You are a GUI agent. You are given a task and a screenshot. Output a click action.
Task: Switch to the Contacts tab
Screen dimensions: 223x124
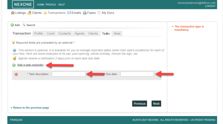point(65,33)
